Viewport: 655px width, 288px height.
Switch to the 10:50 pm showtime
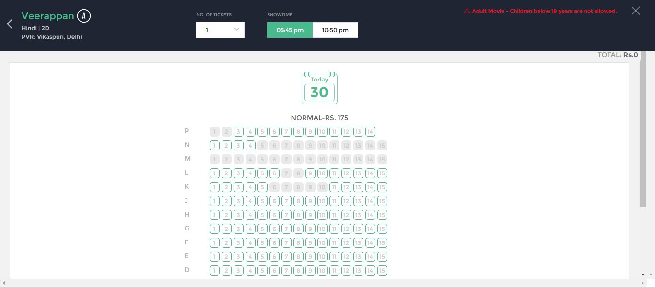pos(335,30)
